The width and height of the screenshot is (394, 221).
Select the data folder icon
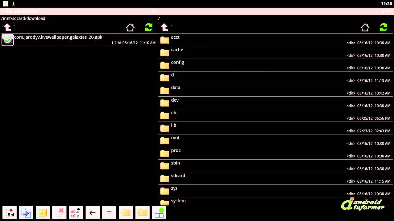click(x=165, y=91)
